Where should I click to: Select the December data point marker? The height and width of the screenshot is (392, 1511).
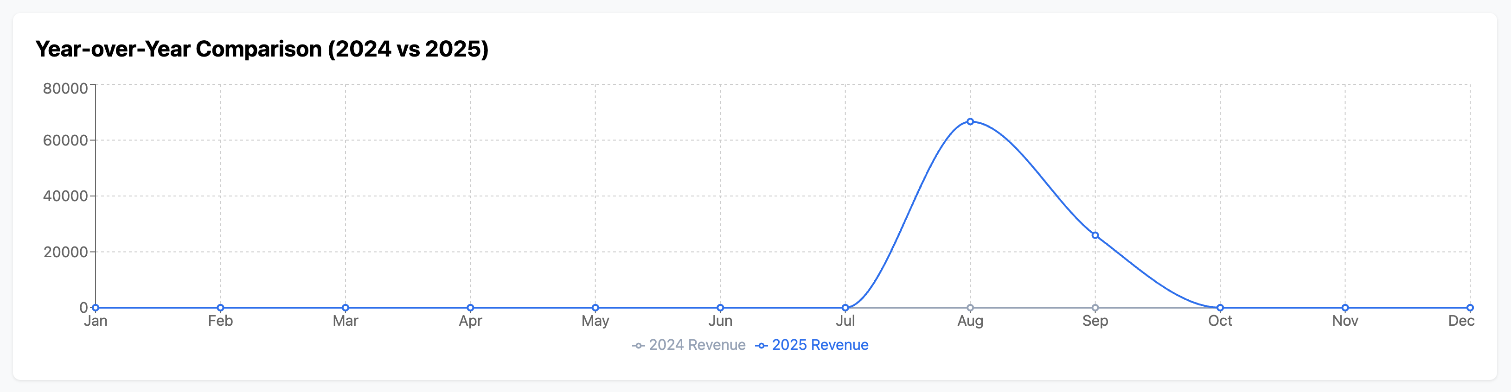(1470, 308)
